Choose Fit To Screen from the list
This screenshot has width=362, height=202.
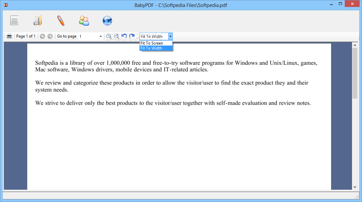[156, 43]
